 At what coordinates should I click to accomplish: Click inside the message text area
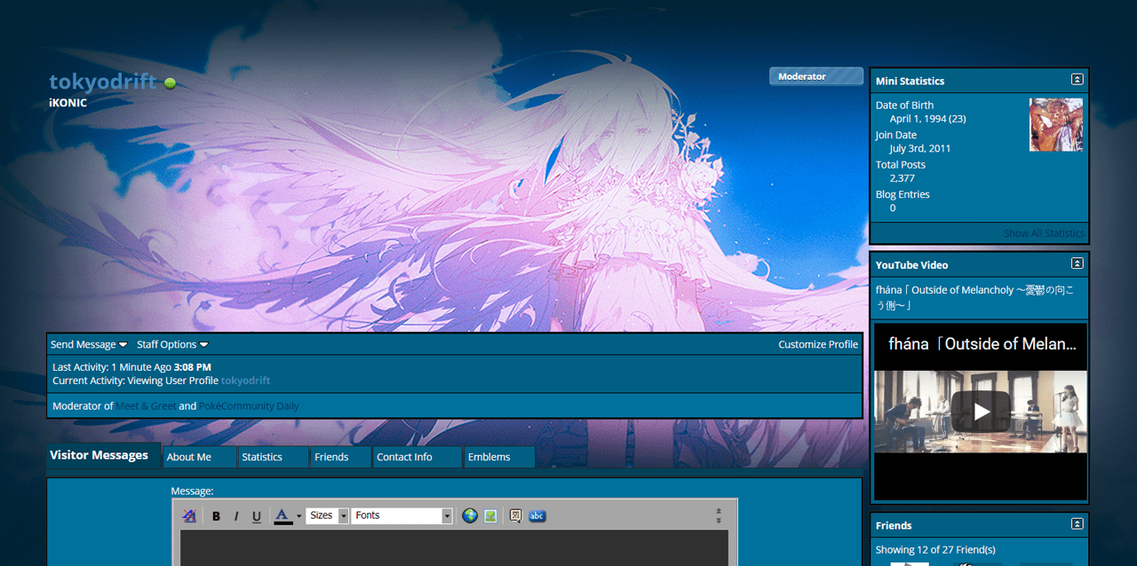(x=454, y=547)
